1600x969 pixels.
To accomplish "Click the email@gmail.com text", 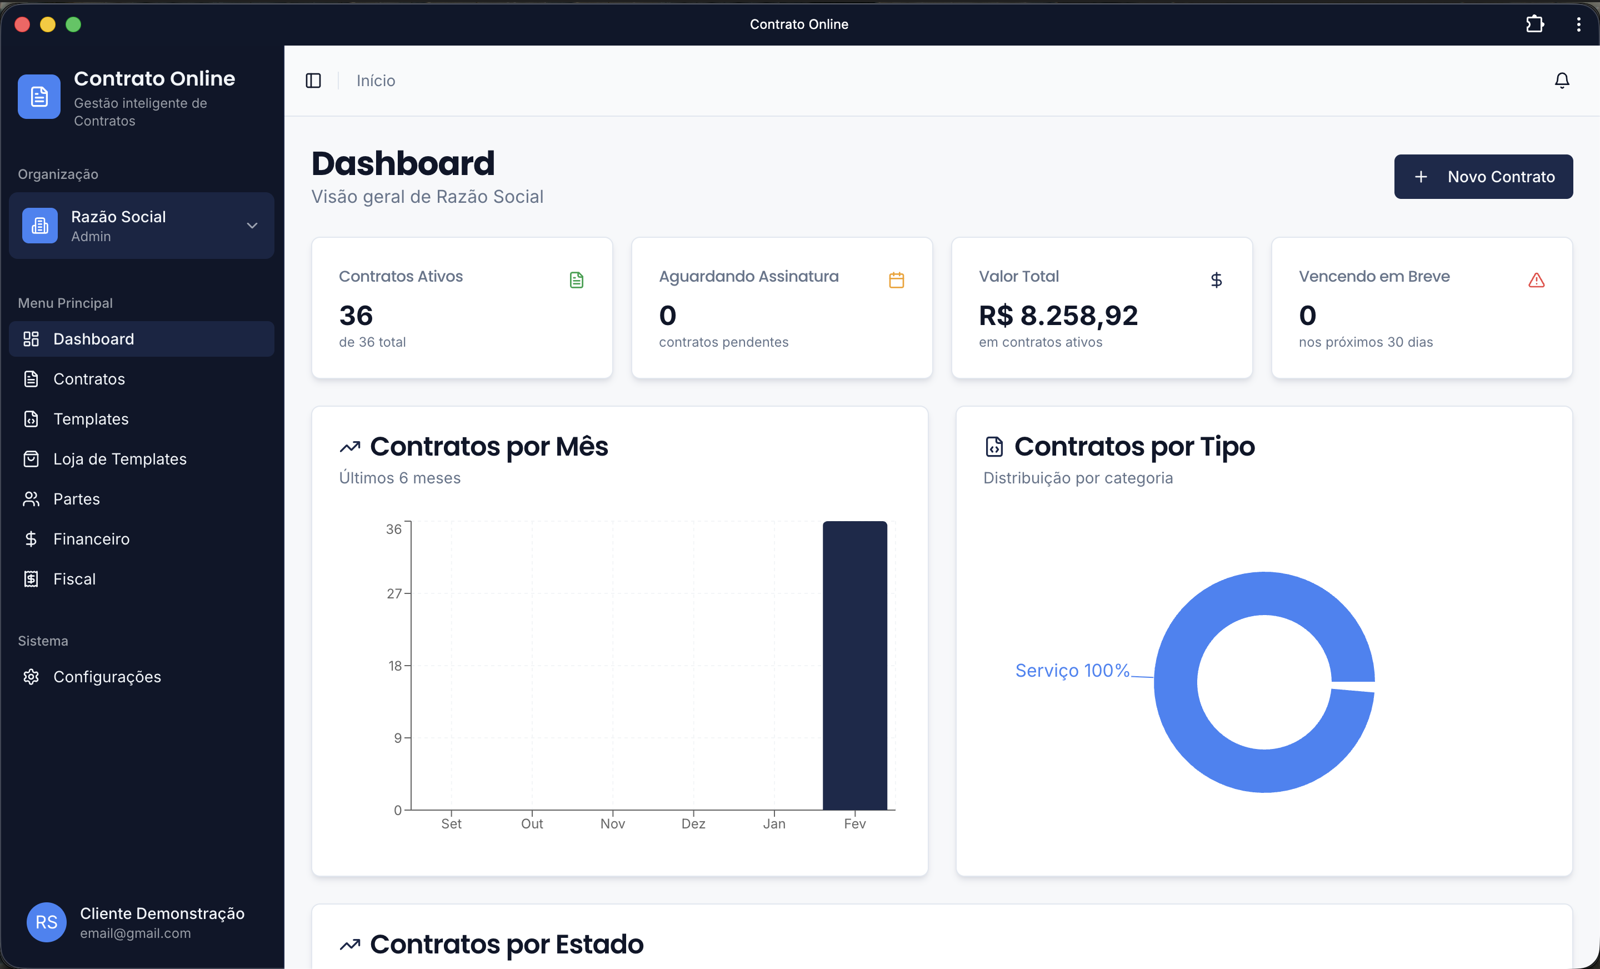I will pos(135,933).
